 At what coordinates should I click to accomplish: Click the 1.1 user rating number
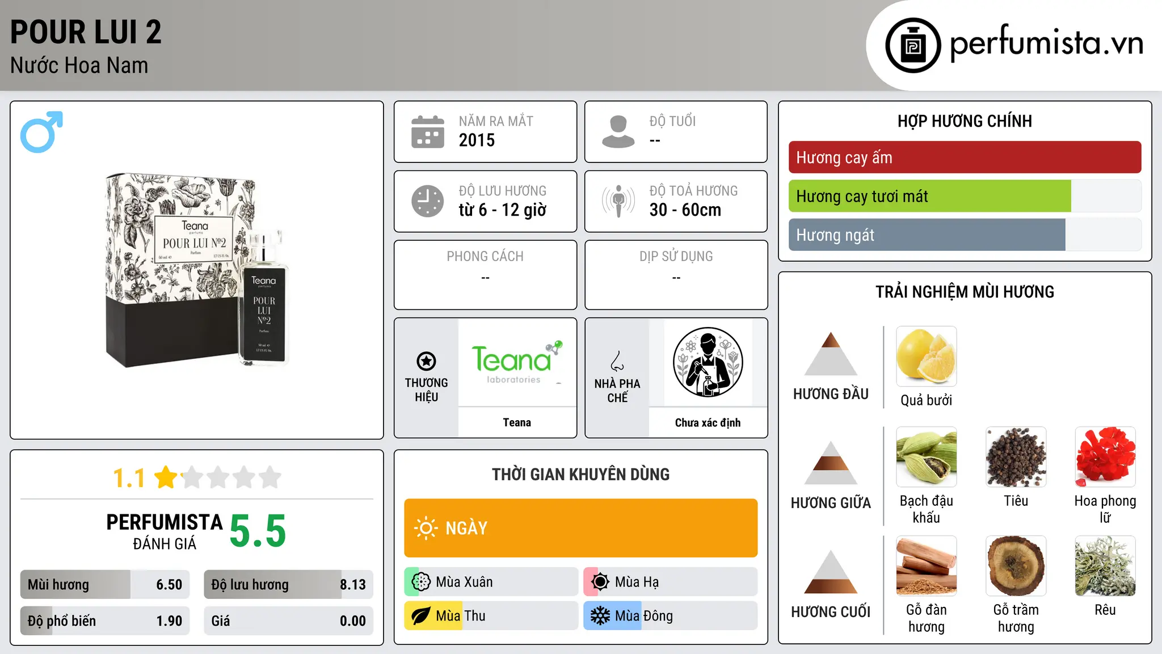[x=129, y=478]
